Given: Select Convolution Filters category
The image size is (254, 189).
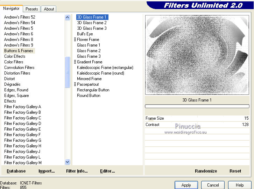Looking at the screenshot, I should point(19,68).
